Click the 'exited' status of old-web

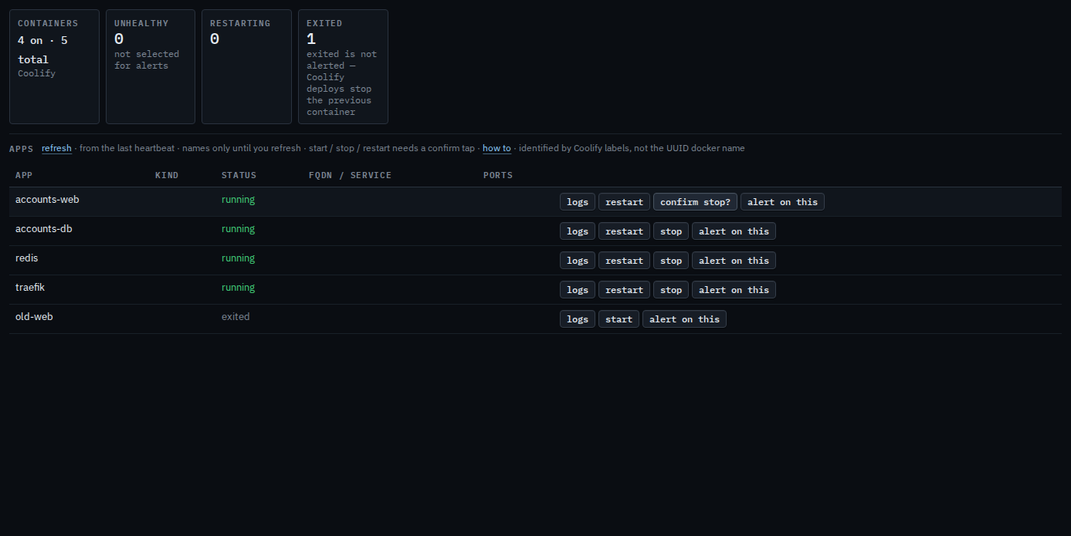[236, 317]
